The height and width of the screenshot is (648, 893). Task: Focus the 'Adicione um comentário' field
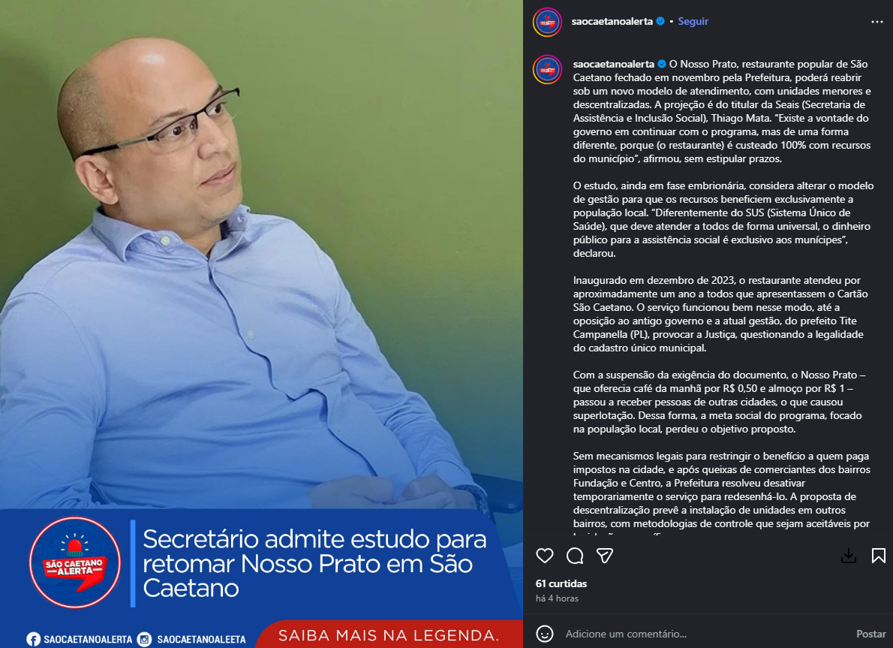tap(706, 634)
